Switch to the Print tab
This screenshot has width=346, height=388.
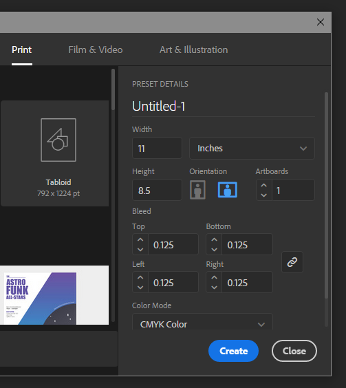[22, 50]
